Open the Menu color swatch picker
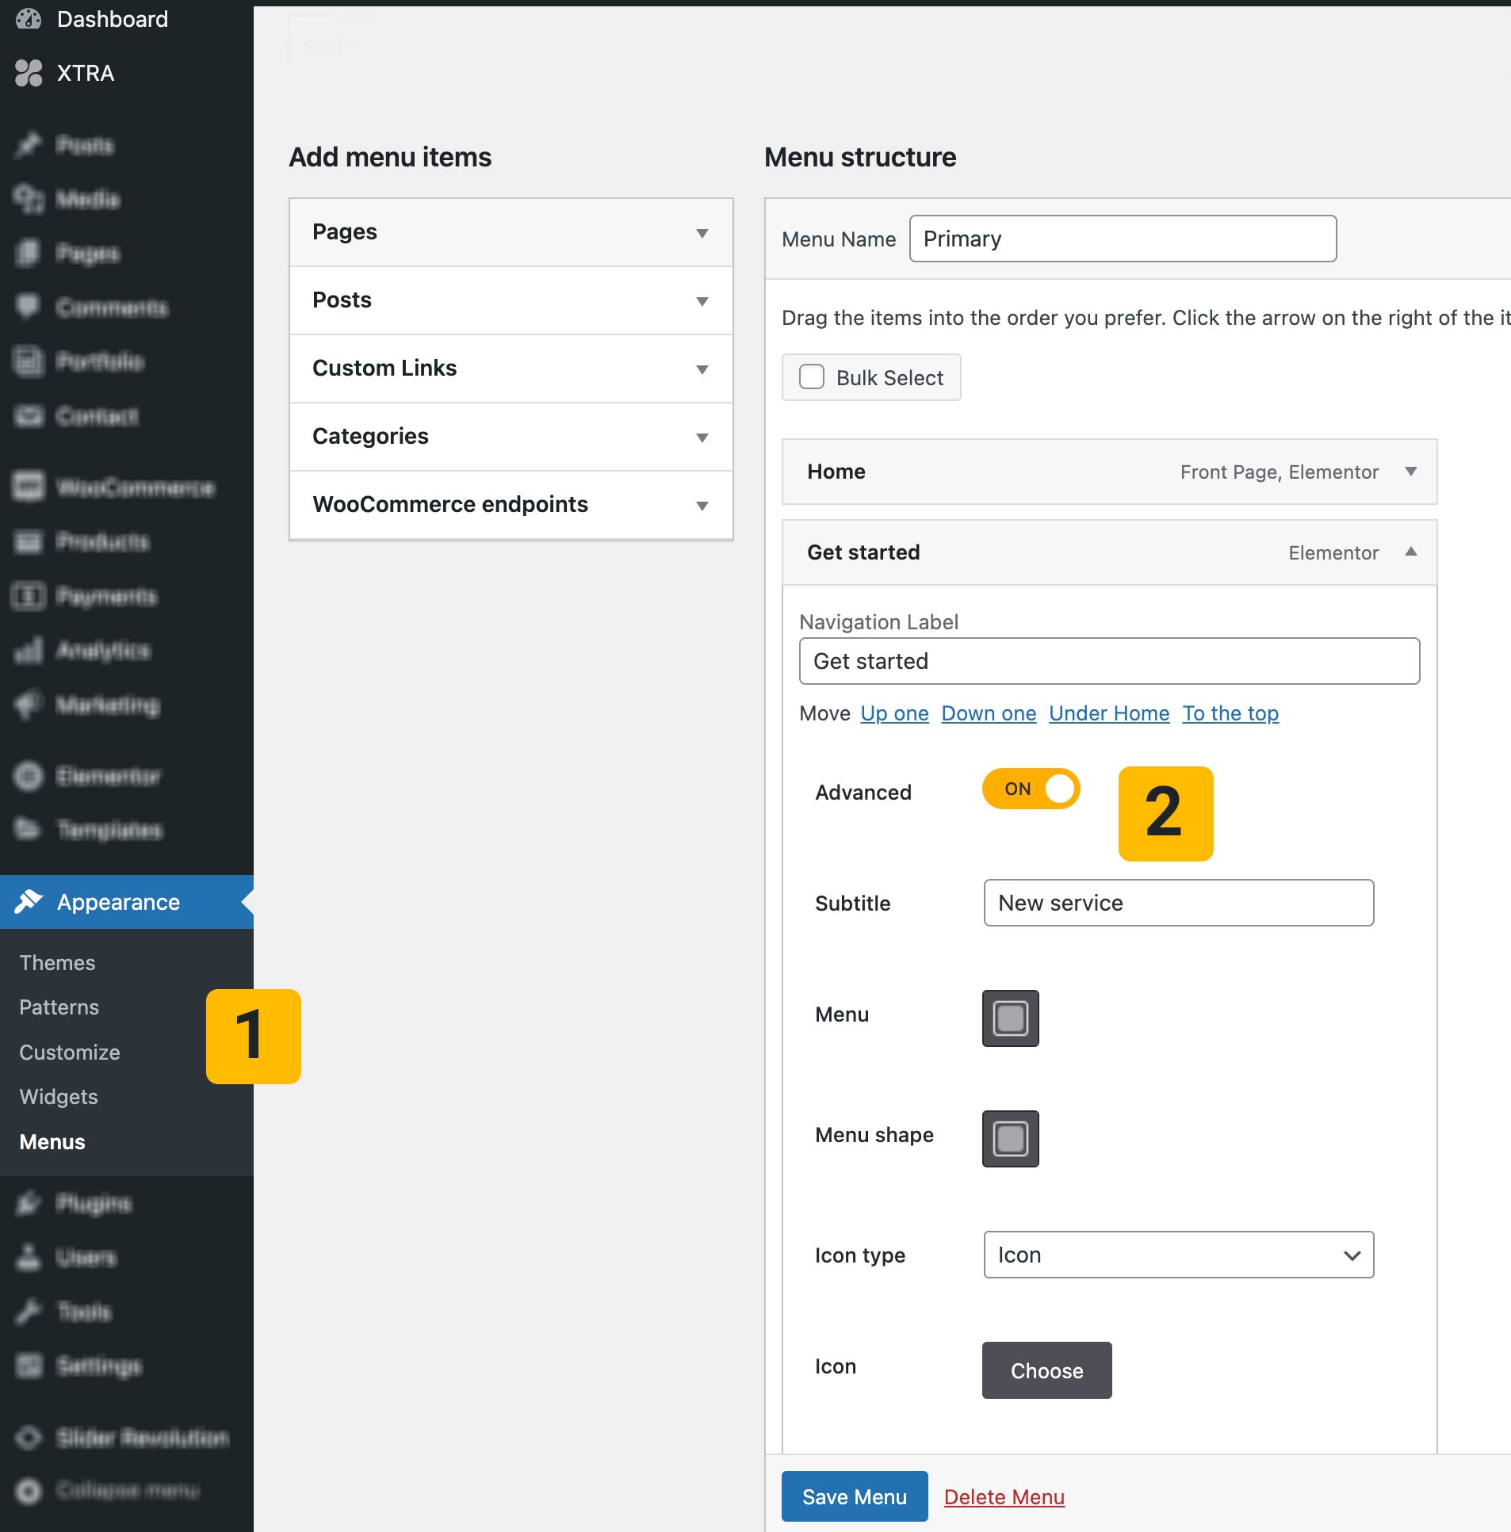1511x1532 pixels. pyautogui.click(x=1010, y=1018)
